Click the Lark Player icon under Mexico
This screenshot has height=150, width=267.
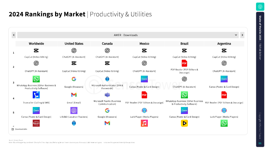[144, 111]
